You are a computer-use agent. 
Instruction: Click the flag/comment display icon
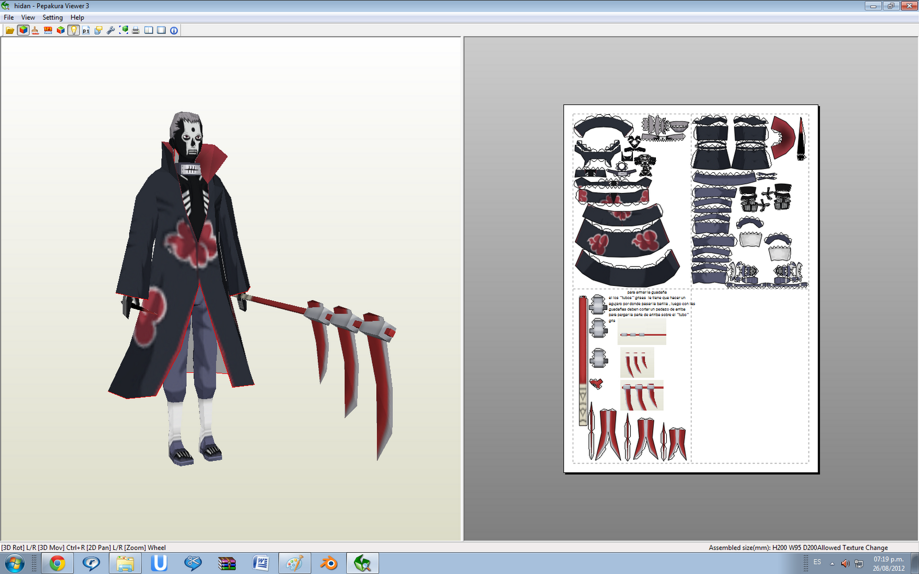coord(98,30)
